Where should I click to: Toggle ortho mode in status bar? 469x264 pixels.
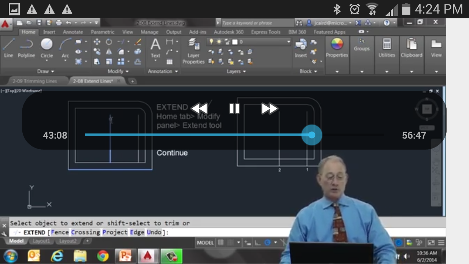258,242
